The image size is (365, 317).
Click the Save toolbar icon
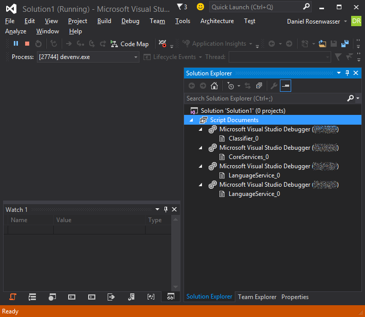coord(334,44)
